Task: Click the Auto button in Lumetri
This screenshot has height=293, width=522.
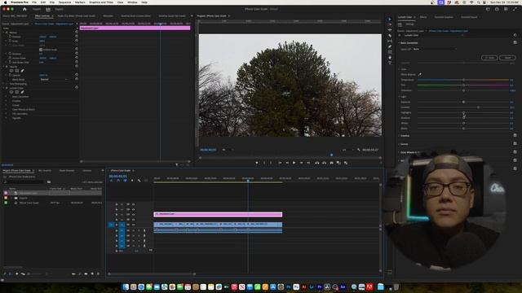Action: (x=489, y=58)
